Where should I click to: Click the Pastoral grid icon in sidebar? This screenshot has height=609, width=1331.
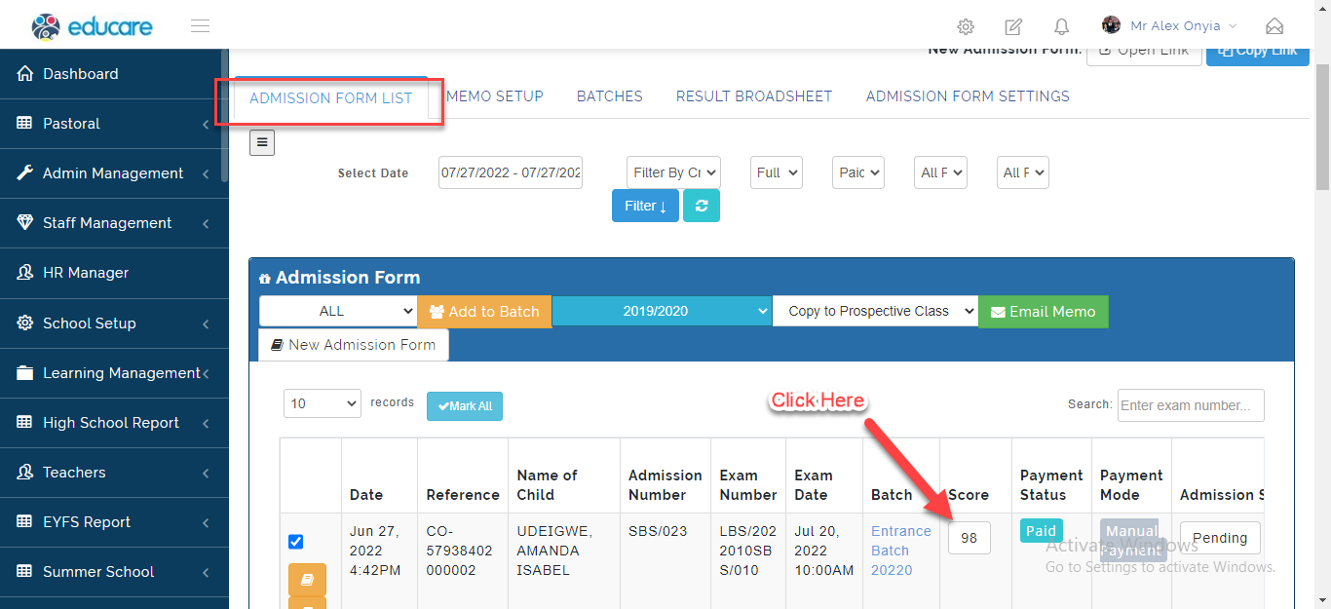25,124
